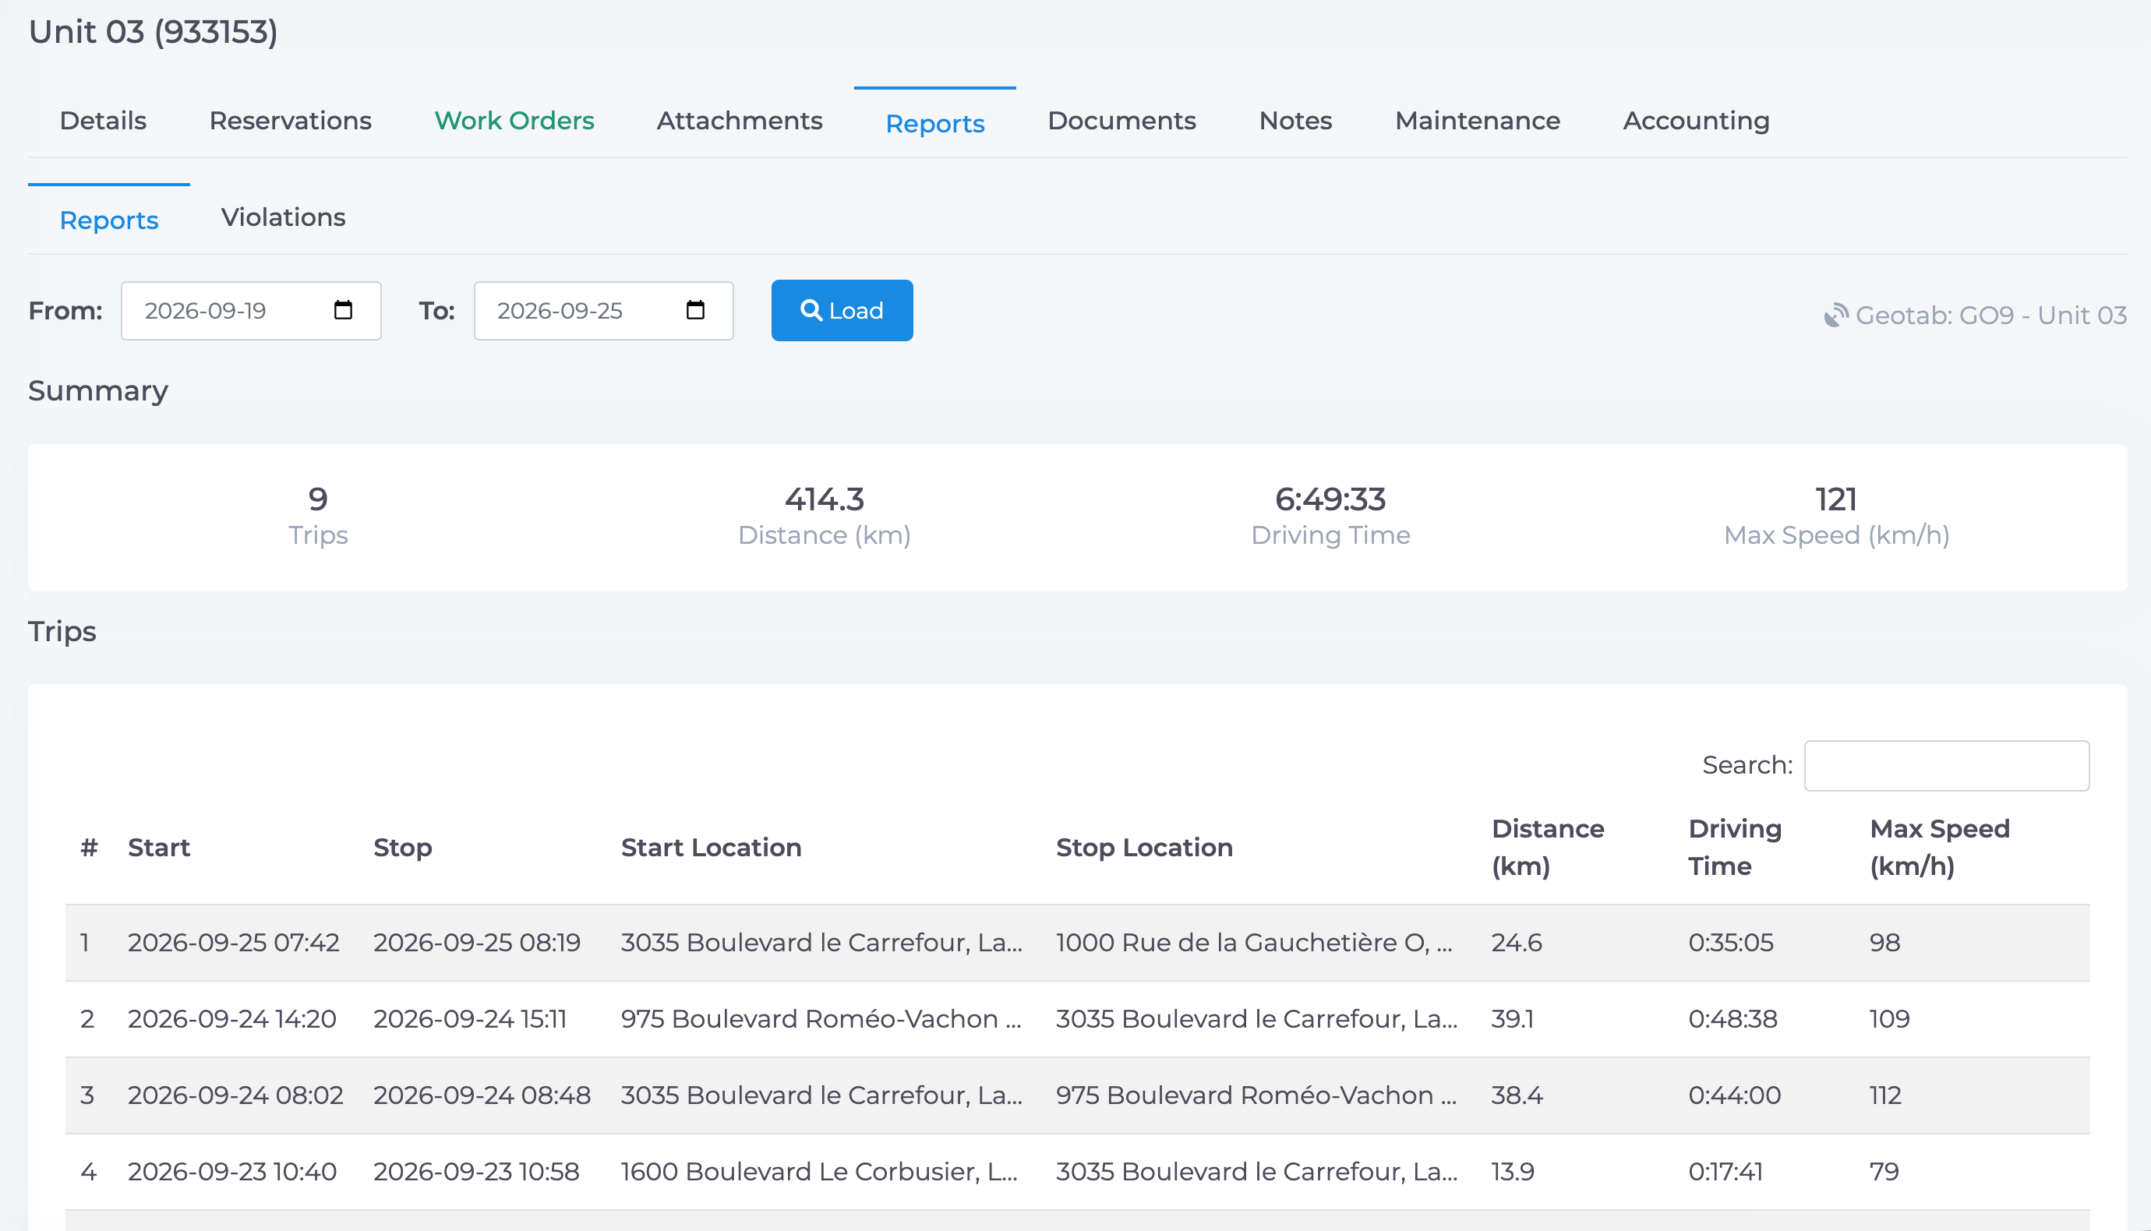Click max speed 98 in trip 1
This screenshot has width=2151, height=1231.
coord(1884,943)
